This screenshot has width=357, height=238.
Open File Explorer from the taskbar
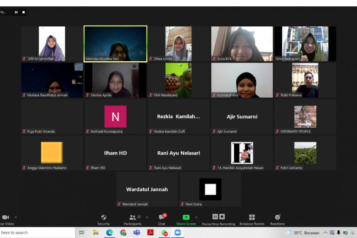coord(95,233)
